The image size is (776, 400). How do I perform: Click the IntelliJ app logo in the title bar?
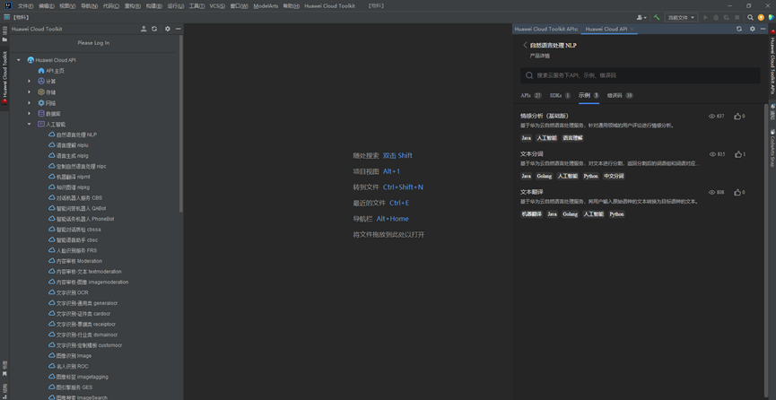[x=8, y=5]
